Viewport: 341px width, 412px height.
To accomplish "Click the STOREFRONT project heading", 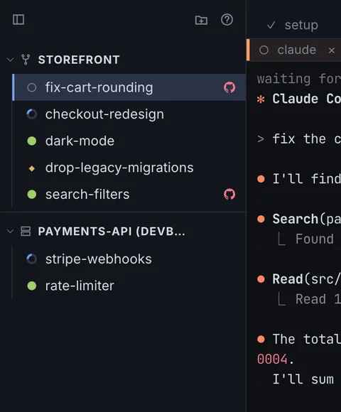I will (79, 60).
